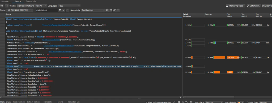Image resolution: width=272 pixels, height=103 pixels.
Task: Jump to previous search match chevron
Action: 67,10
